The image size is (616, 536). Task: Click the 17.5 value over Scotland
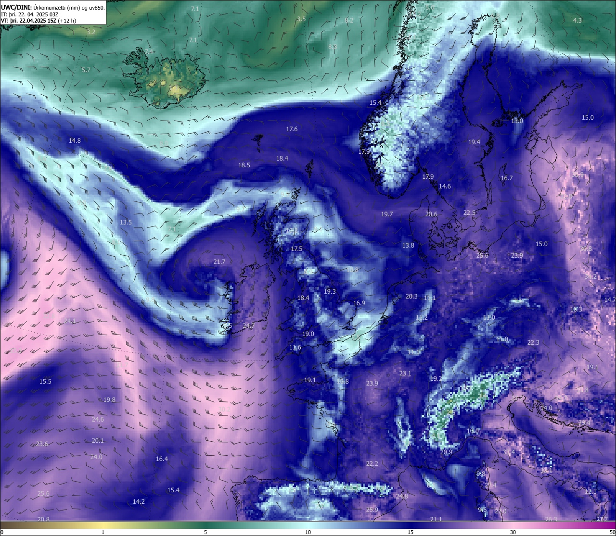pyautogui.click(x=296, y=249)
